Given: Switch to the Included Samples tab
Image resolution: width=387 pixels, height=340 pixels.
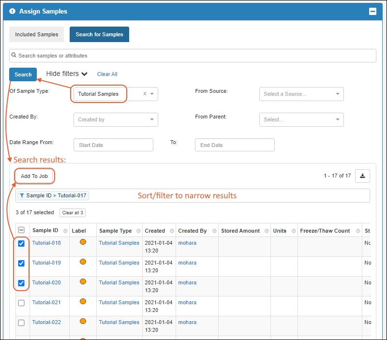Looking at the screenshot, I should pyautogui.click(x=36, y=34).
